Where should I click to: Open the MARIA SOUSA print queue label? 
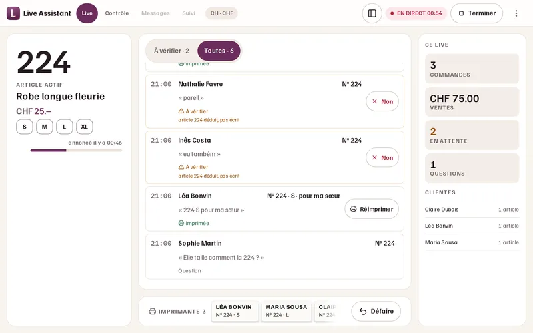(x=286, y=311)
